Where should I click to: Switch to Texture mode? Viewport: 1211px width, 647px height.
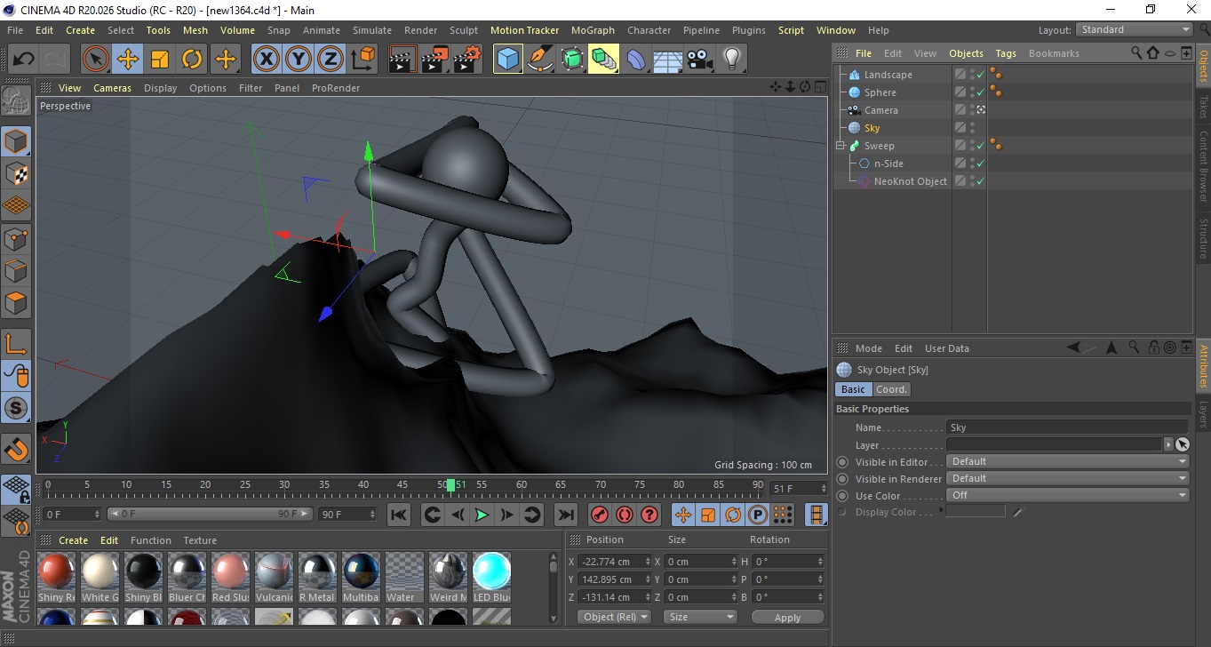(x=16, y=173)
